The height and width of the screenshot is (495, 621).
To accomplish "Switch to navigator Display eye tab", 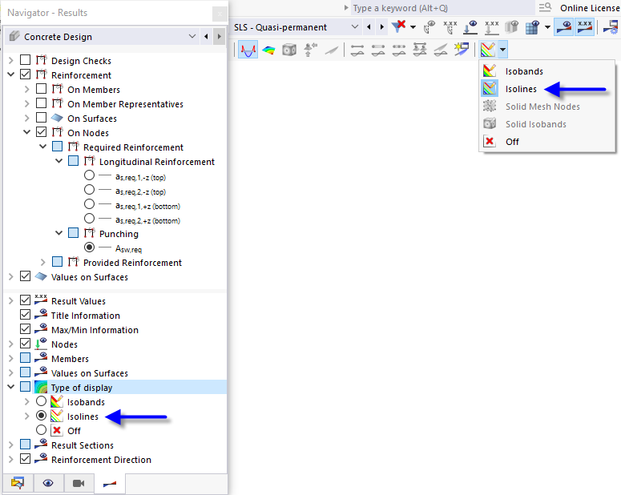I will point(48,483).
